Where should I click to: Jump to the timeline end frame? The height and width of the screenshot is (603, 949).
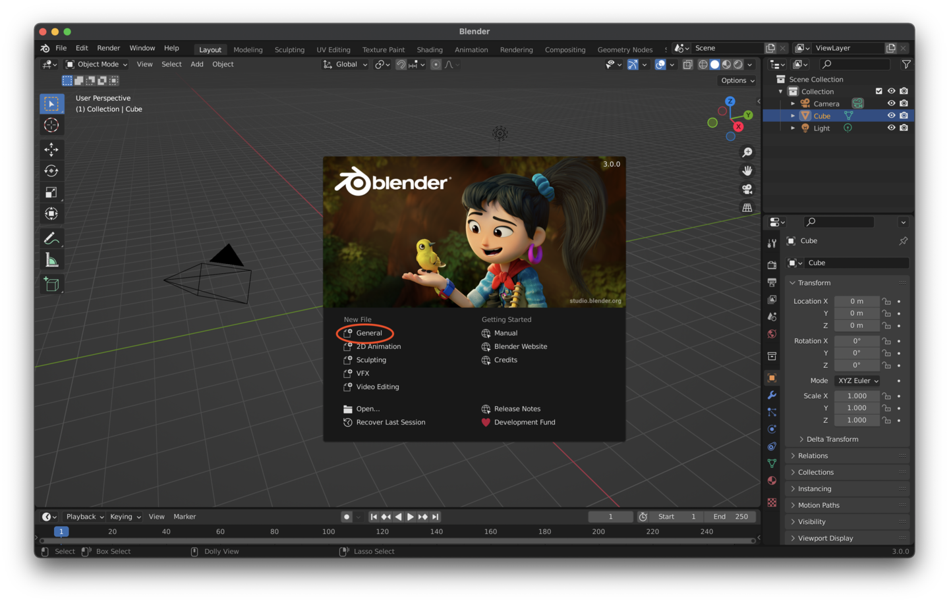[x=436, y=517]
